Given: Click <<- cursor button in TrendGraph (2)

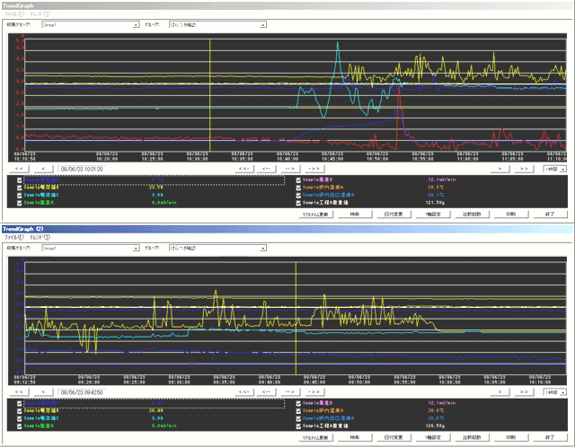Looking at the screenshot, I should click(x=243, y=392).
